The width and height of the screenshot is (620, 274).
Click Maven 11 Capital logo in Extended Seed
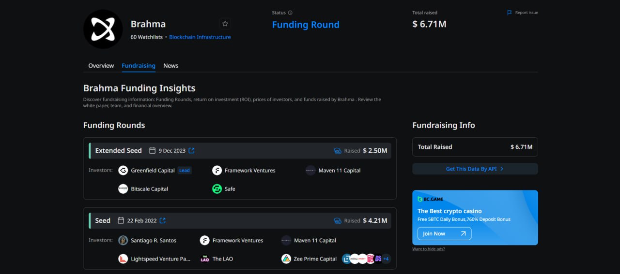pyautogui.click(x=310, y=171)
